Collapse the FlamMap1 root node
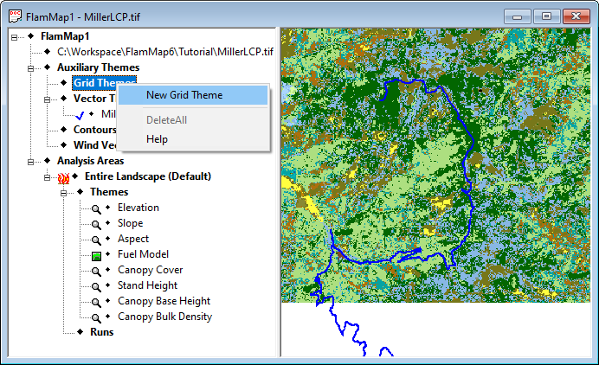The width and height of the screenshot is (599, 365). pyautogui.click(x=14, y=37)
